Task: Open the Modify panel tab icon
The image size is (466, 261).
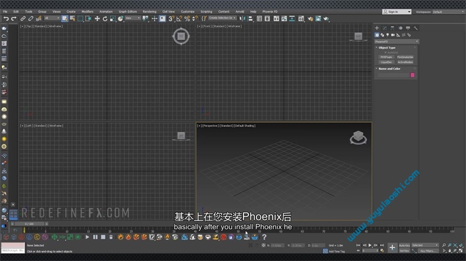Action: (x=385, y=28)
